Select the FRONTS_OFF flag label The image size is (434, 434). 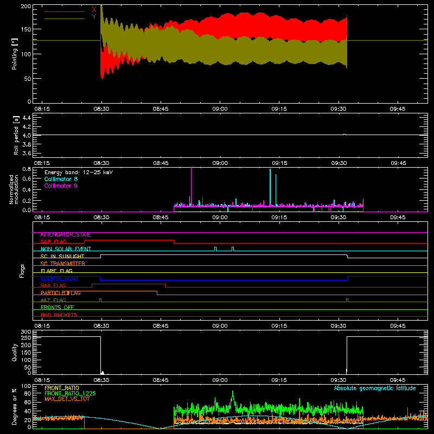pos(58,308)
